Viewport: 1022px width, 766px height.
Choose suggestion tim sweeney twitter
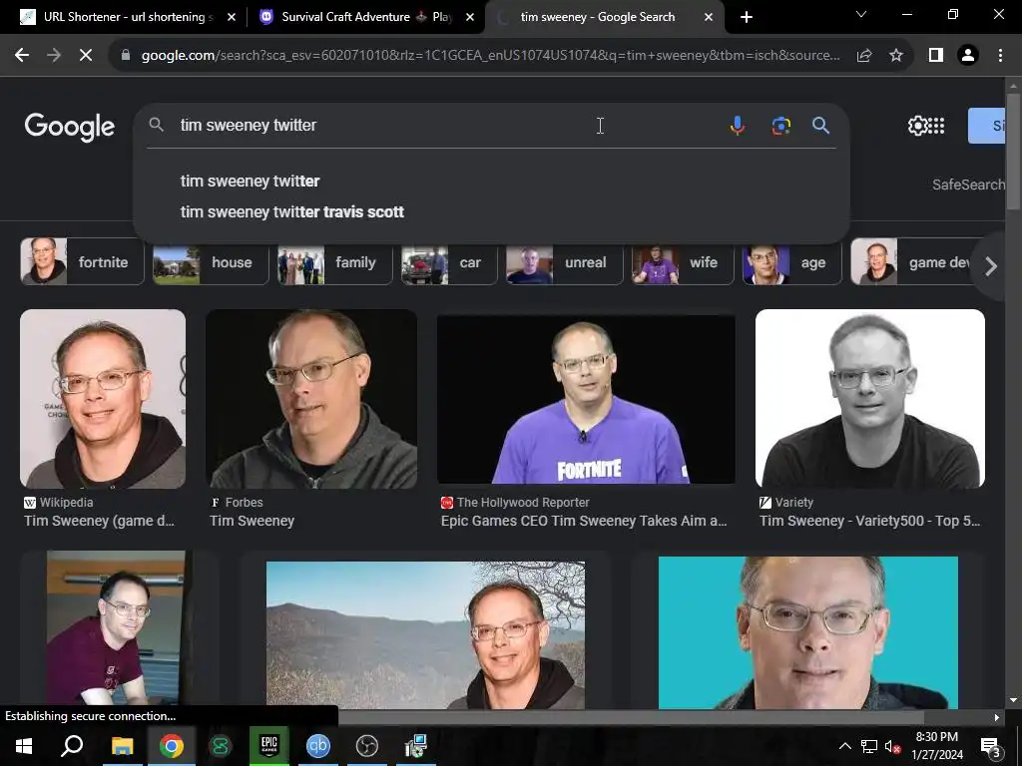coord(250,182)
